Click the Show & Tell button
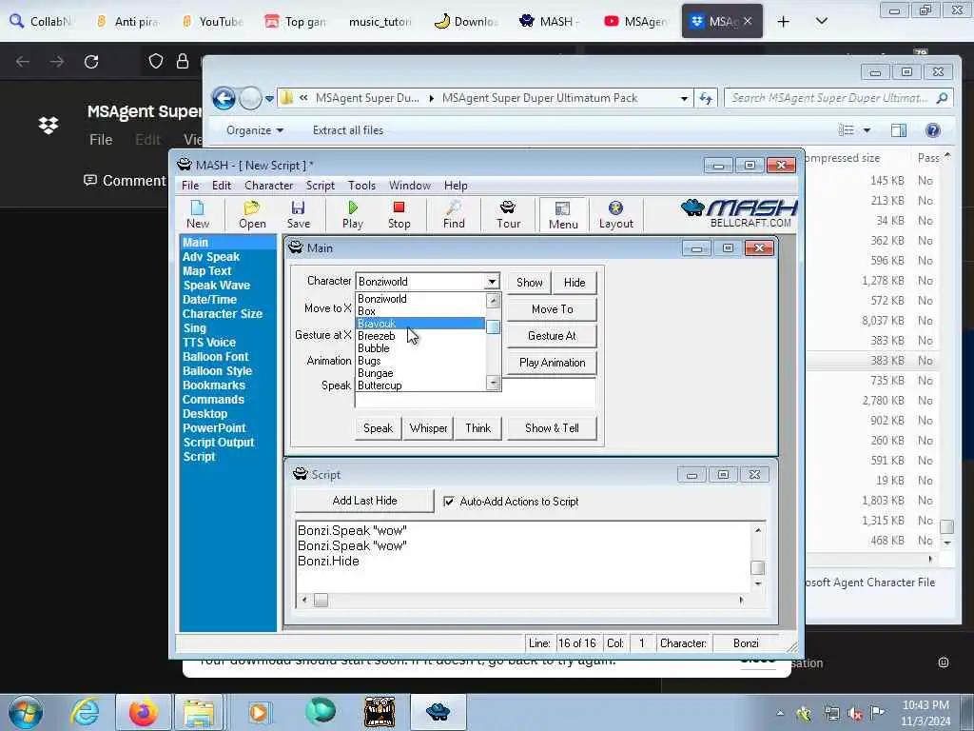974x731 pixels. [x=552, y=428]
